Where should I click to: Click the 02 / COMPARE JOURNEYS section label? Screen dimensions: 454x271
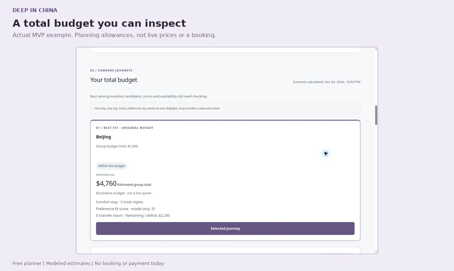111,71
